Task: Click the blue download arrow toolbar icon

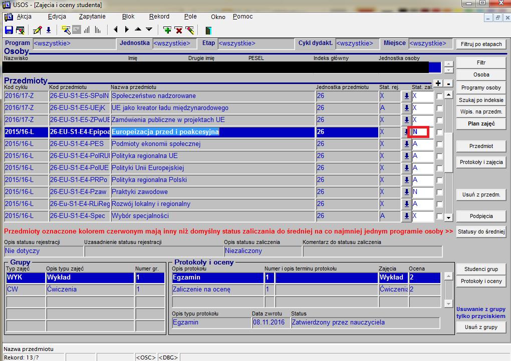Action: (49, 30)
